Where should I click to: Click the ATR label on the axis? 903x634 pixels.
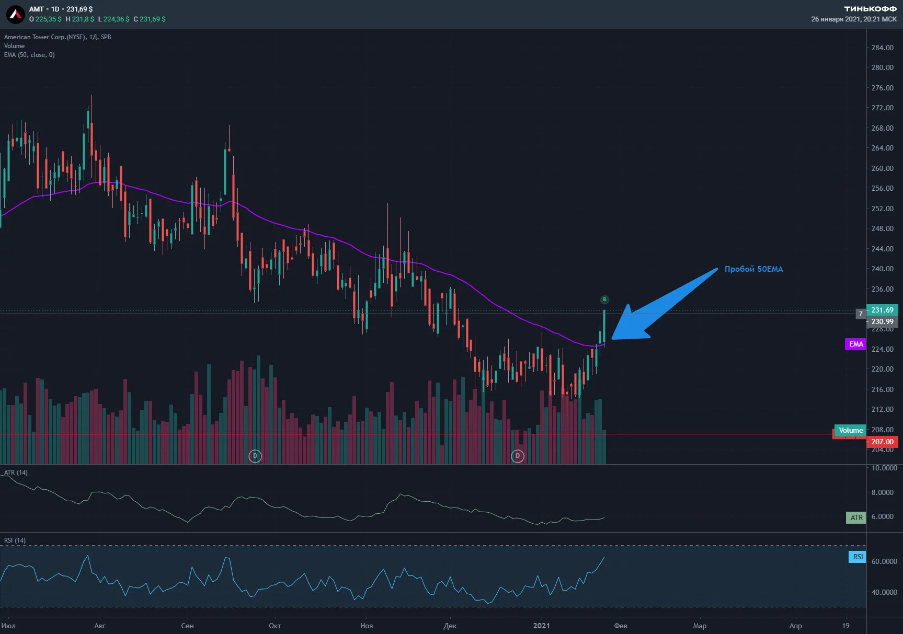pos(856,517)
